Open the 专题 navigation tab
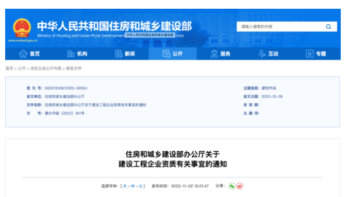This screenshot has width=349, height=197. tap(316, 53)
